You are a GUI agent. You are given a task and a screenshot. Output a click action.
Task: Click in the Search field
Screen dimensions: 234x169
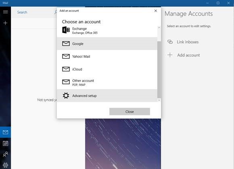pos(35,12)
